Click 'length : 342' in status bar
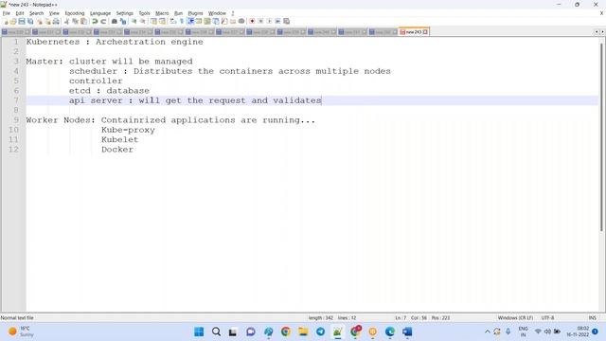The height and width of the screenshot is (341, 606). [321, 318]
